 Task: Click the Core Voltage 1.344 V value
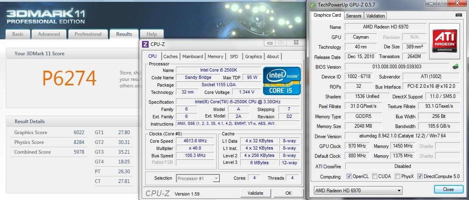pos(247,92)
